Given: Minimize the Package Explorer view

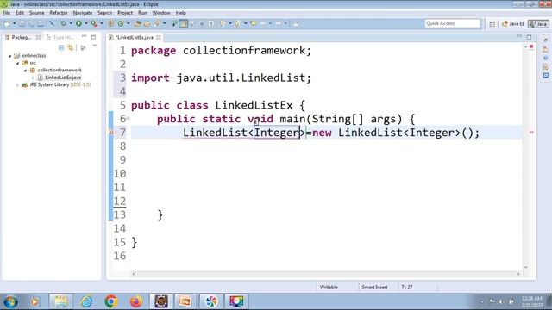Looking at the screenshot, I should coord(85,36).
